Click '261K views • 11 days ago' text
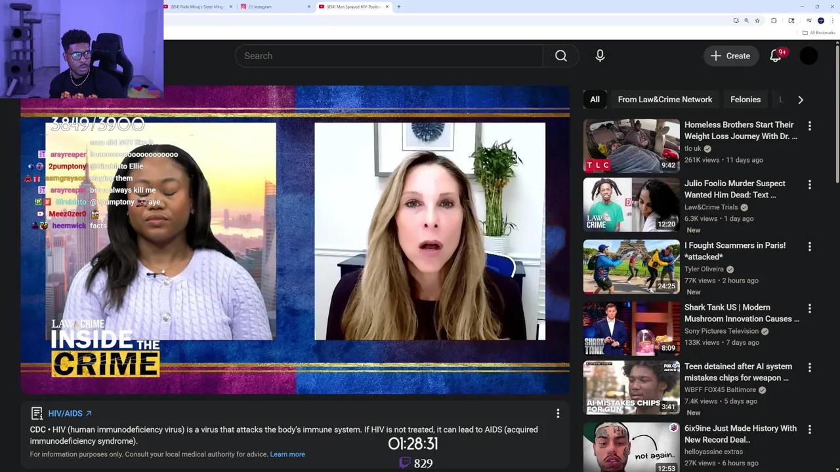 tap(723, 160)
